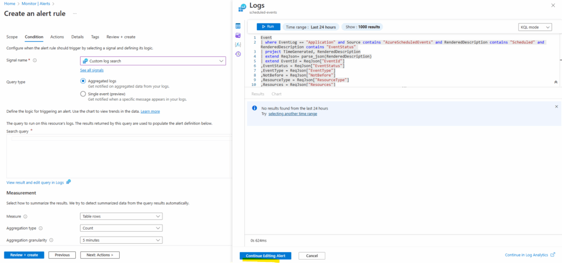562x263 pixels.
Task: Go to Monitor | Alerts breadcrumb
Action: tap(35, 4)
